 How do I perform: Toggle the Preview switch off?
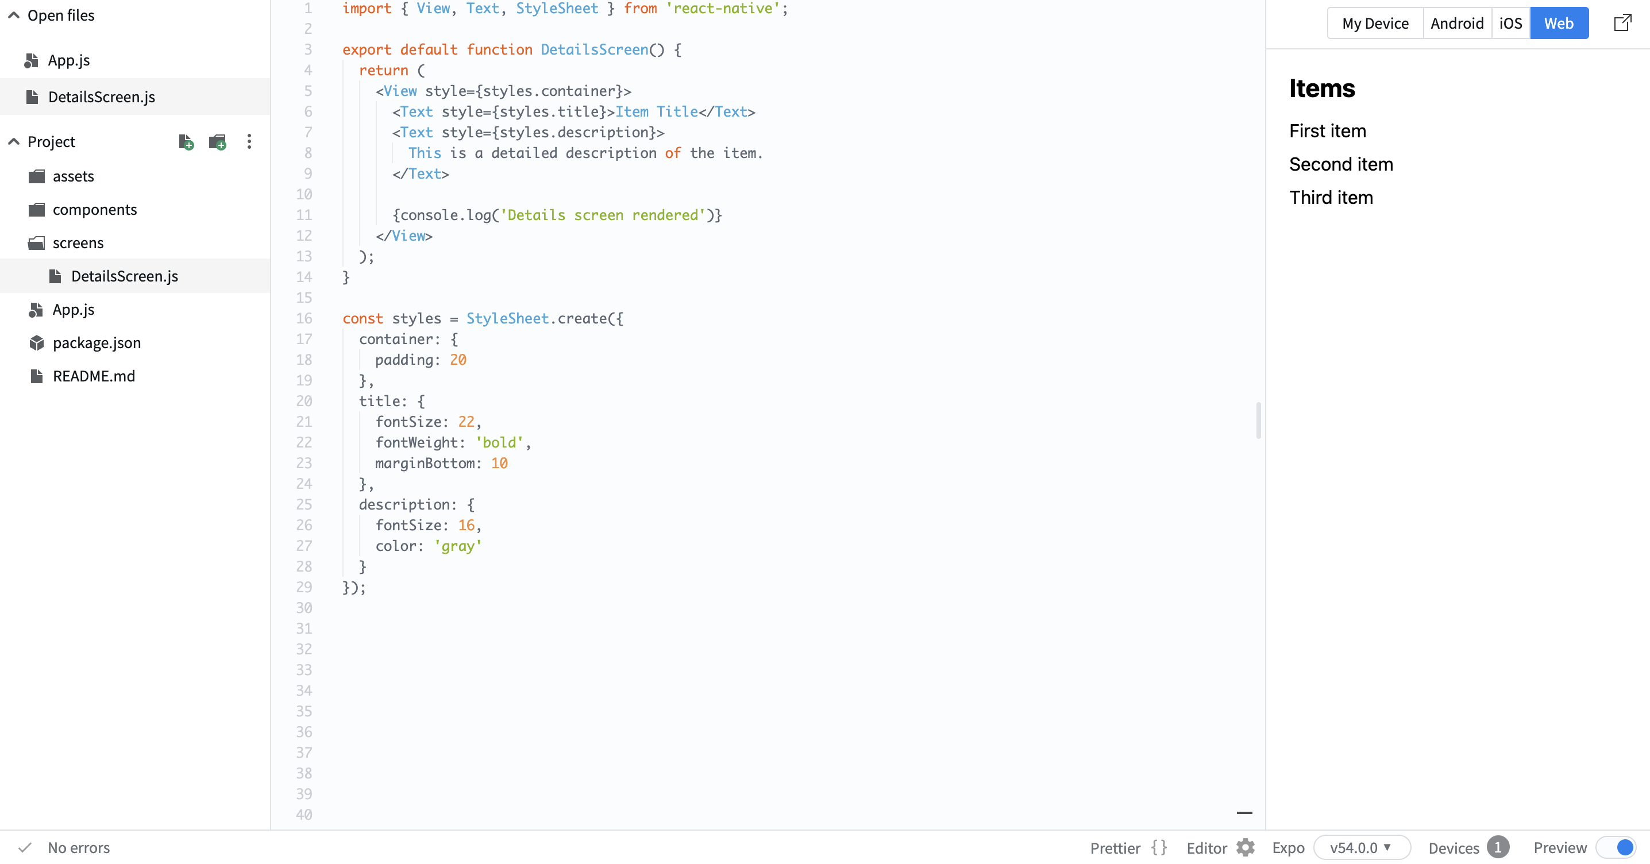click(1617, 847)
